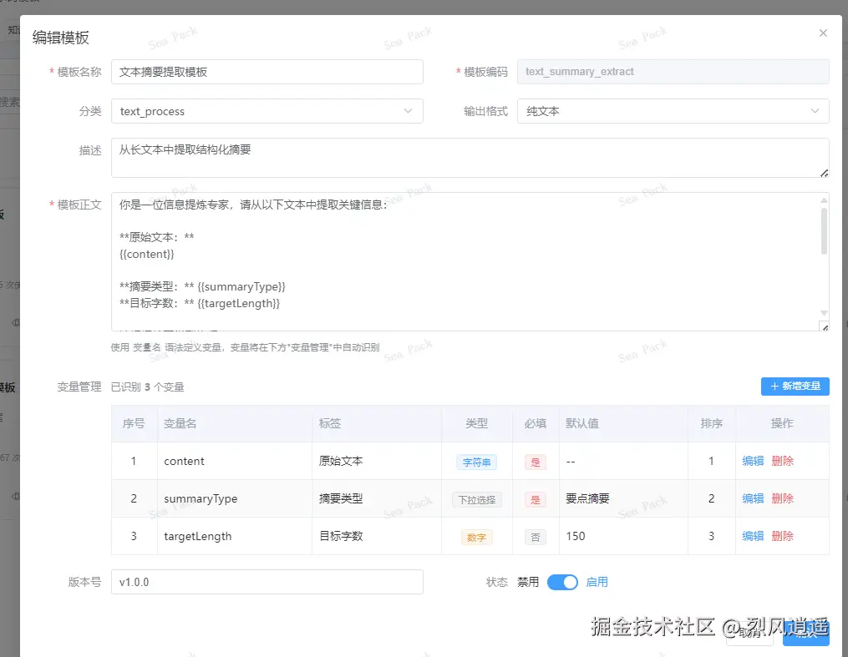Click the 模板名称 input field
The image size is (848, 657).
tap(267, 72)
